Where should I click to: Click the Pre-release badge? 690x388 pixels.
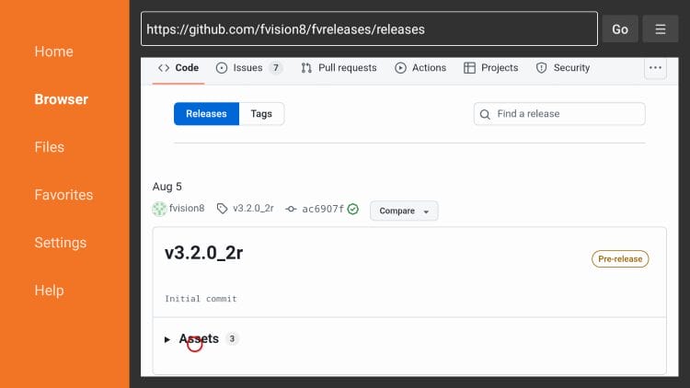[620, 259]
